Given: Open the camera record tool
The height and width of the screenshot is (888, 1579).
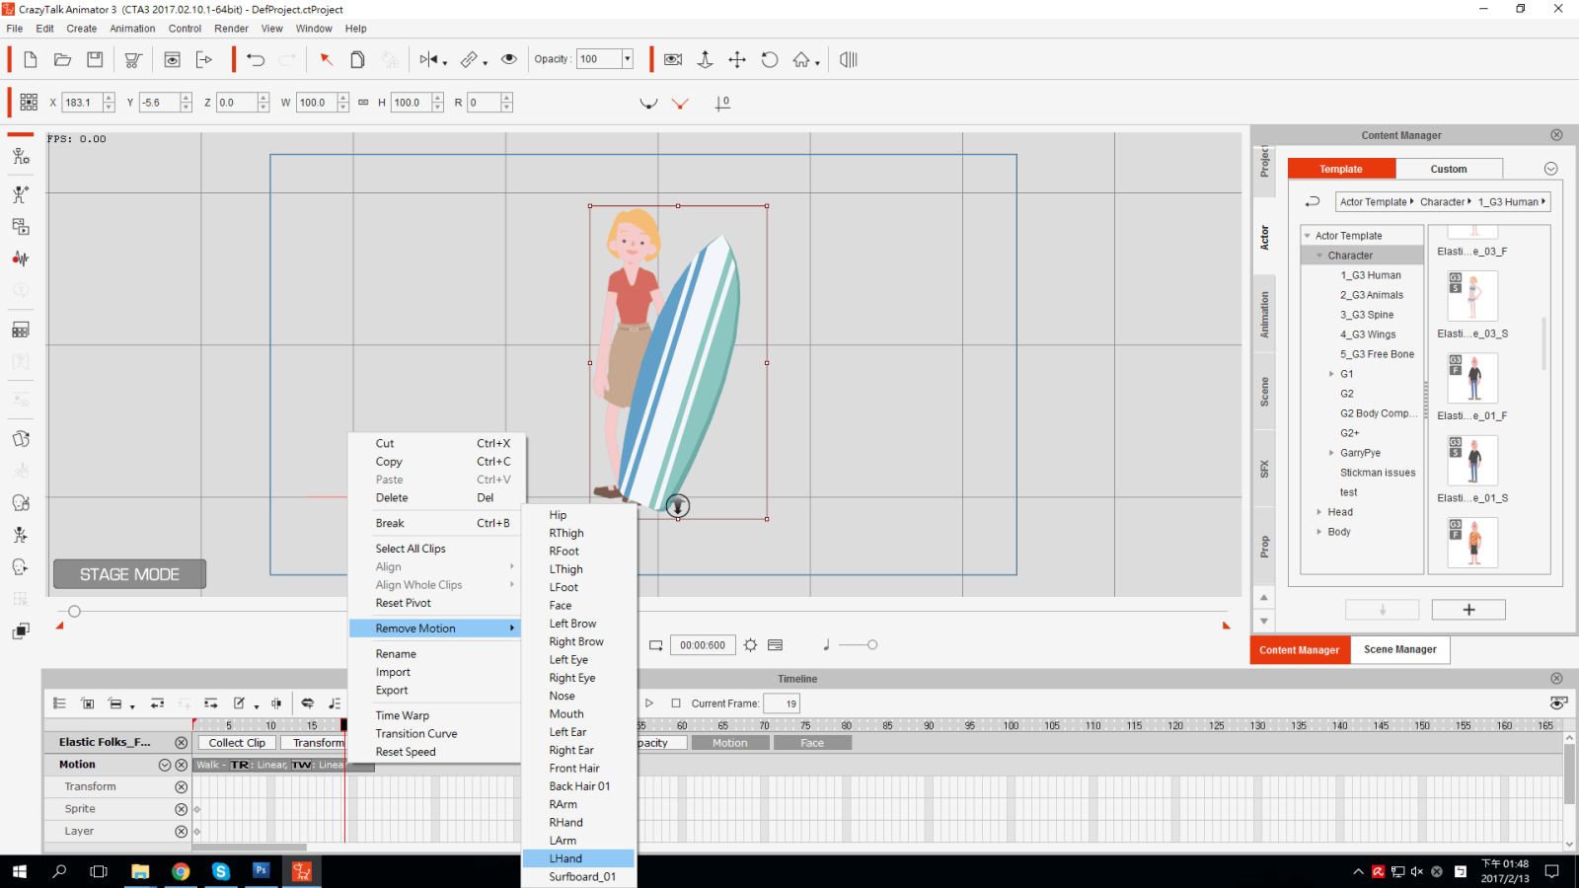Looking at the screenshot, I should coord(673,60).
